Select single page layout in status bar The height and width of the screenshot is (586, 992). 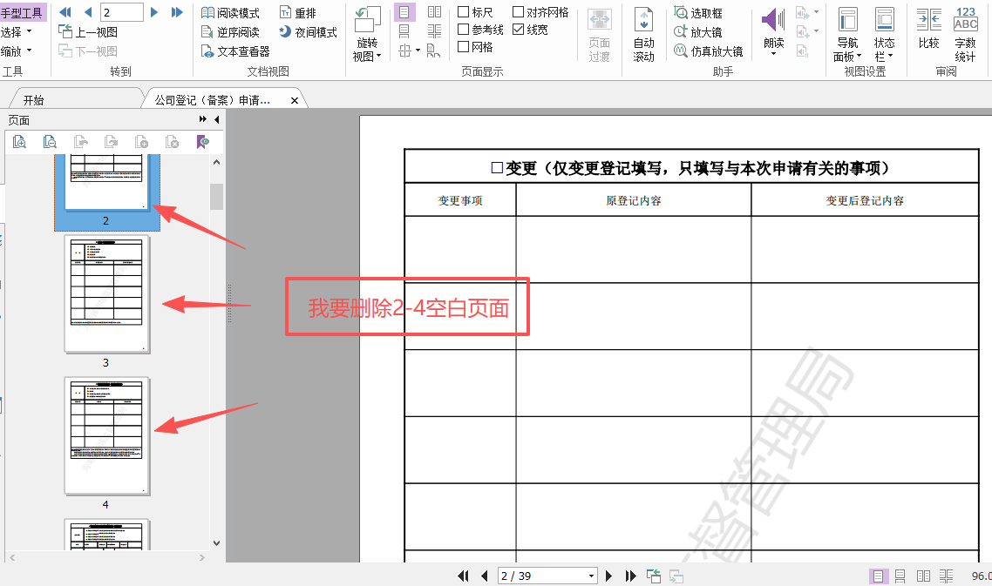878,576
